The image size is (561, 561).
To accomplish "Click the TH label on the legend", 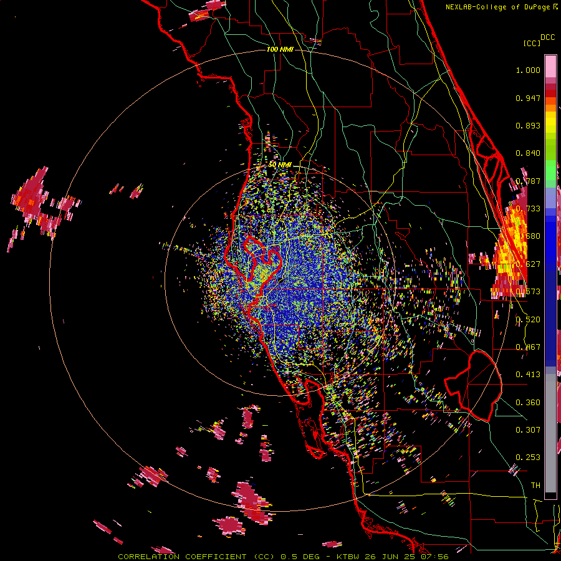I will [x=535, y=486].
